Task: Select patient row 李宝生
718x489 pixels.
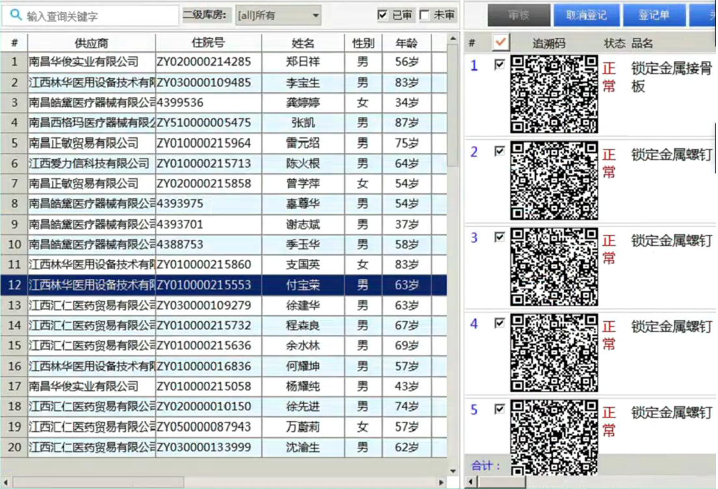Action: (224, 83)
